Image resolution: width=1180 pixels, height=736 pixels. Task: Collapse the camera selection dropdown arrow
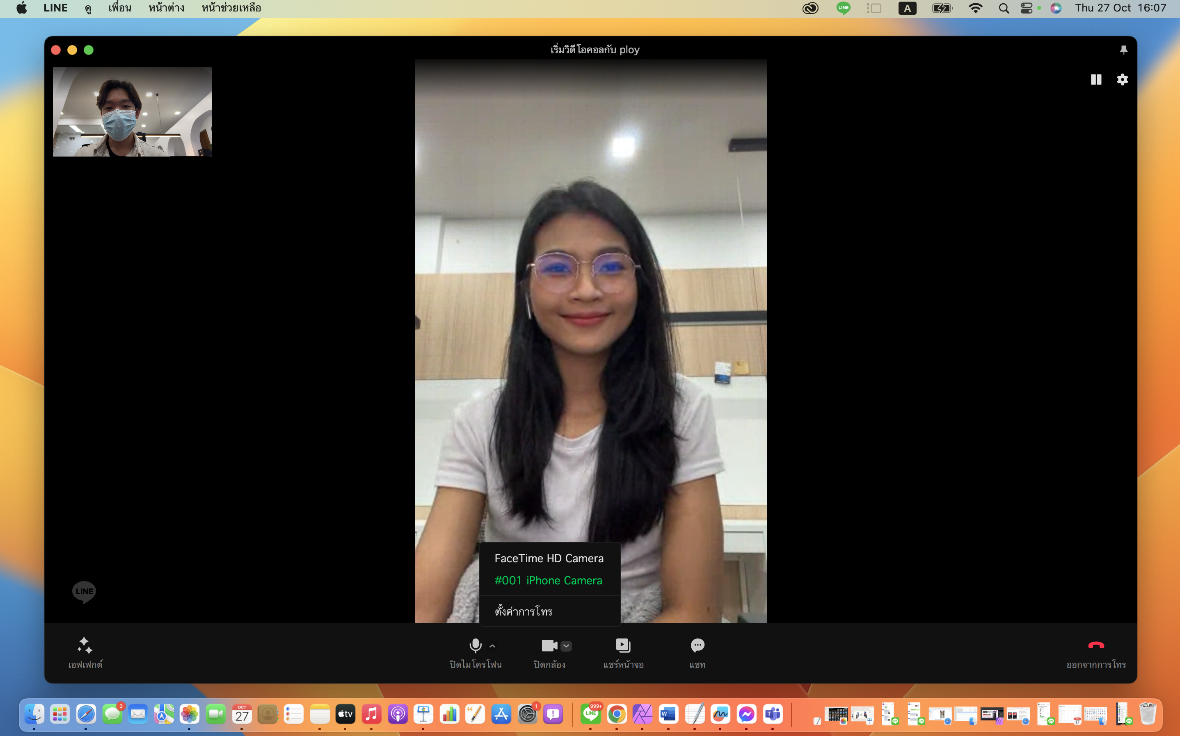[566, 646]
